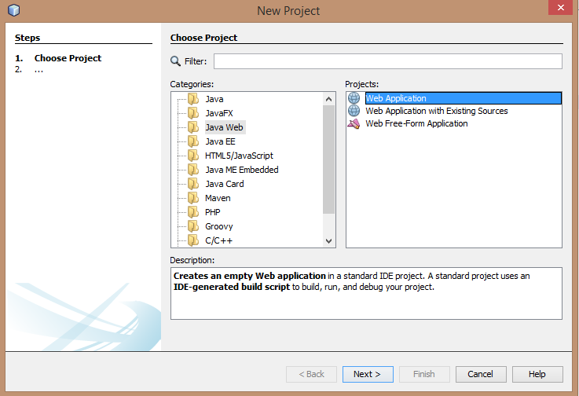Select the C/C++ category
This screenshot has width=579, height=396.
point(219,240)
